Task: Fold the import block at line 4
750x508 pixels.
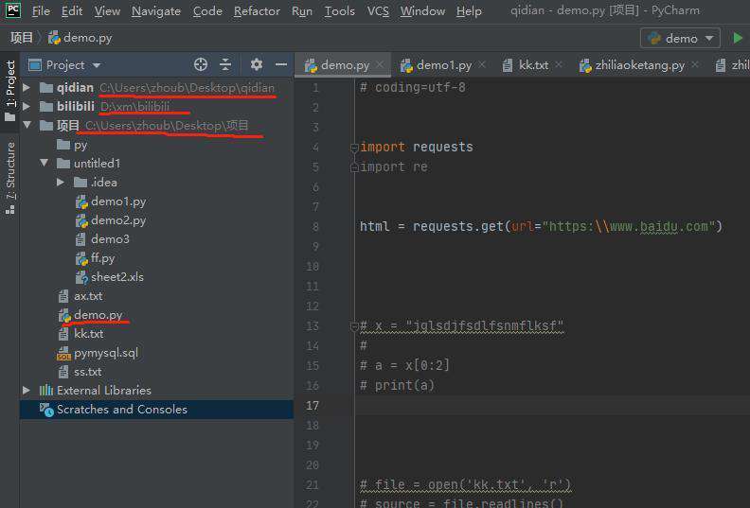Action: click(354, 148)
